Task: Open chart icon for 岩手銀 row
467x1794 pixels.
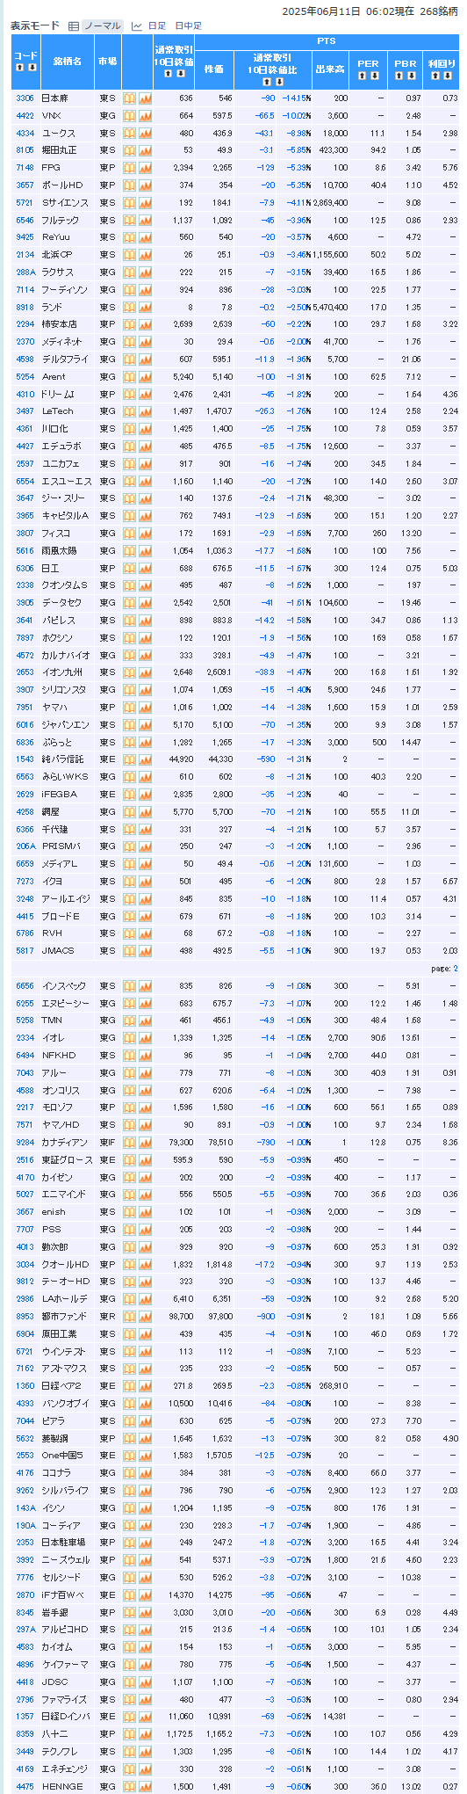Action: click(x=145, y=1612)
